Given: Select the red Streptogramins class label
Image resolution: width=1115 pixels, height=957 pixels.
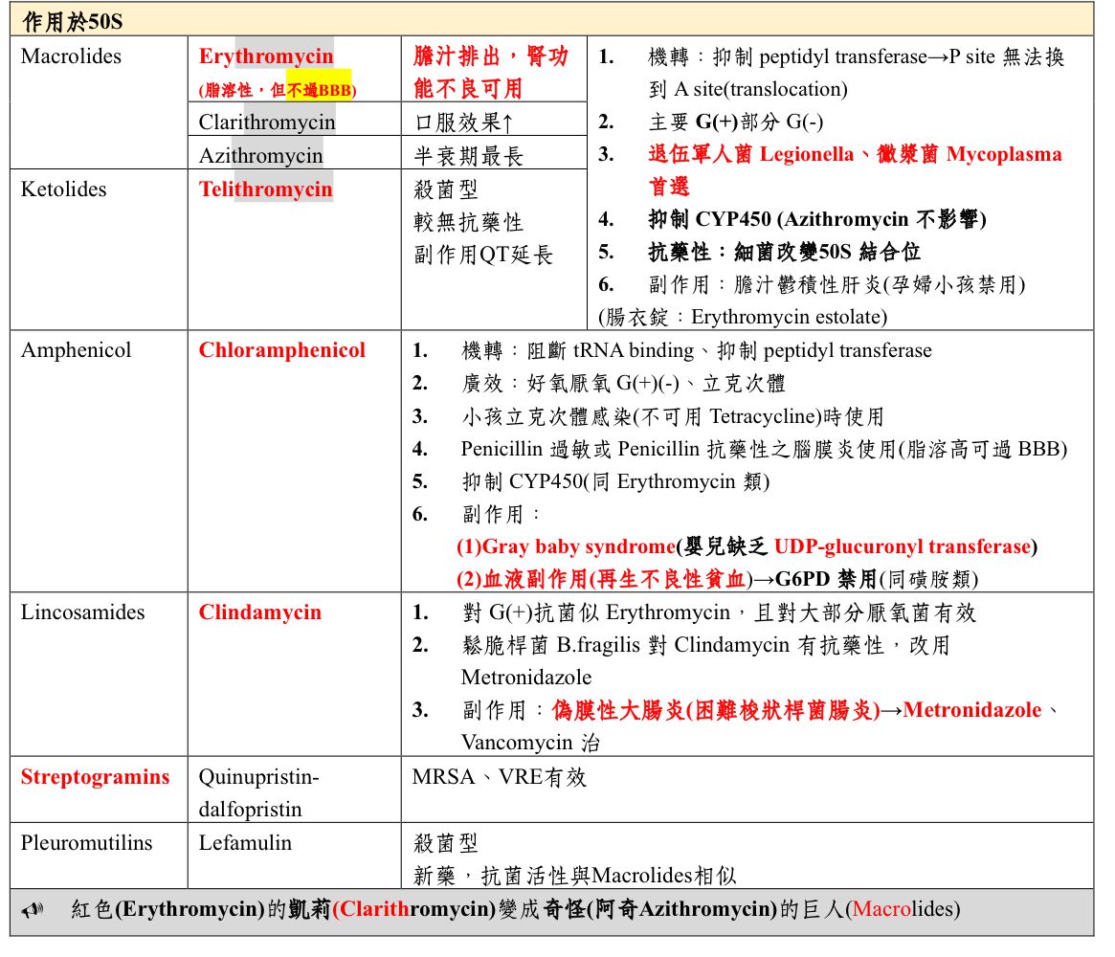Looking at the screenshot, I should click(x=95, y=777).
